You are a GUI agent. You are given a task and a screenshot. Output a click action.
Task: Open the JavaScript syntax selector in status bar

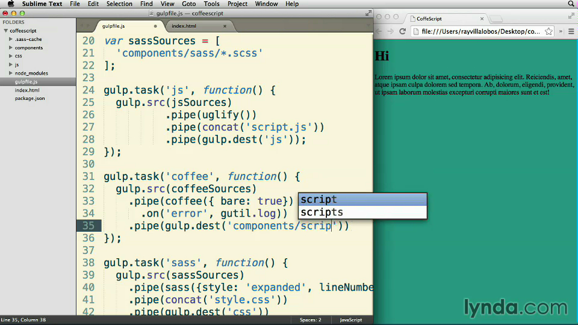point(351,320)
